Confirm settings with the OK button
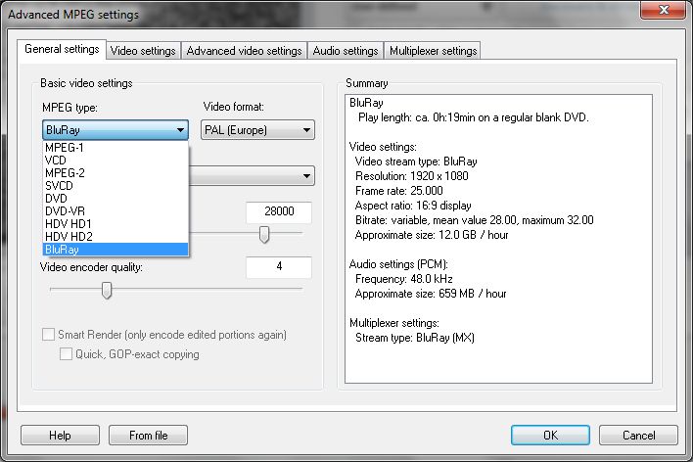The width and height of the screenshot is (693, 462). (551, 436)
